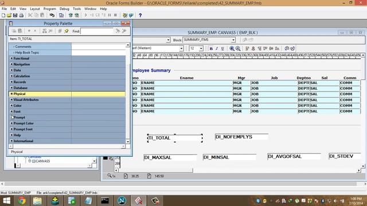The width and height of the screenshot is (367, 206).
Task: Click the Connect to database icon
Action: (52, 15)
